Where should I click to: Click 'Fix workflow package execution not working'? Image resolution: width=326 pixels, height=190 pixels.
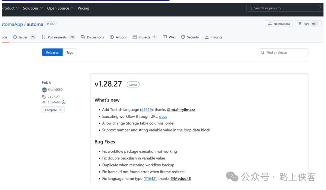click(x=139, y=151)
